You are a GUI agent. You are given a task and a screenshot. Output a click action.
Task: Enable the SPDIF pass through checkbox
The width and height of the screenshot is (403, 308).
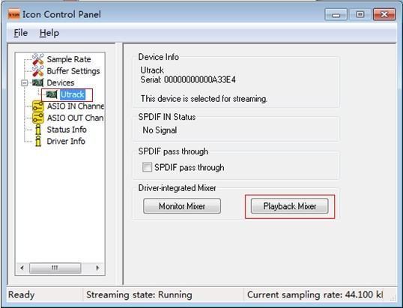click(148, 167)
